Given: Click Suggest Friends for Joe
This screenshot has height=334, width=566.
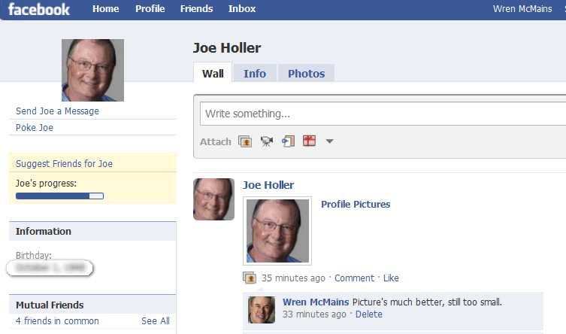Looking at the screenshot, I should point(64,163).
